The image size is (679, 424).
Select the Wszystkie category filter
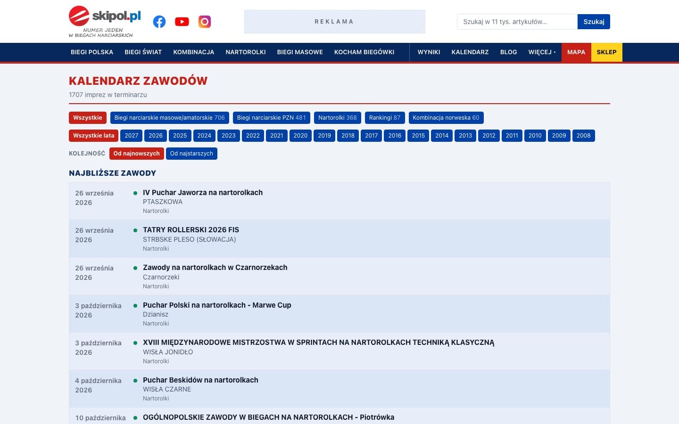pos(88,118)
